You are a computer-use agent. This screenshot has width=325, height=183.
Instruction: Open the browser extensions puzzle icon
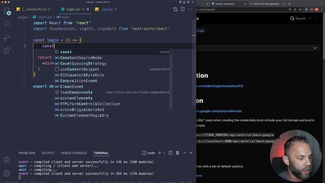(x=306, y=10)
